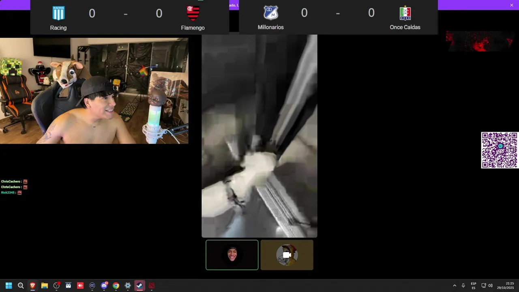Click the 'Racing' team name
519x292 pixels.
pos(58,28)
